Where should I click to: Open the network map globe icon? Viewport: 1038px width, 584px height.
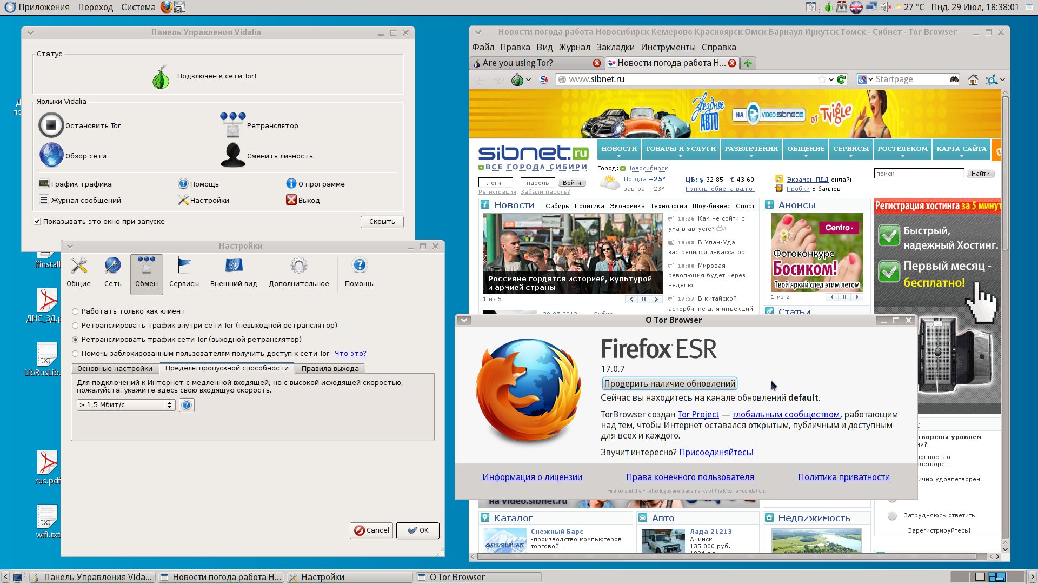51,156
